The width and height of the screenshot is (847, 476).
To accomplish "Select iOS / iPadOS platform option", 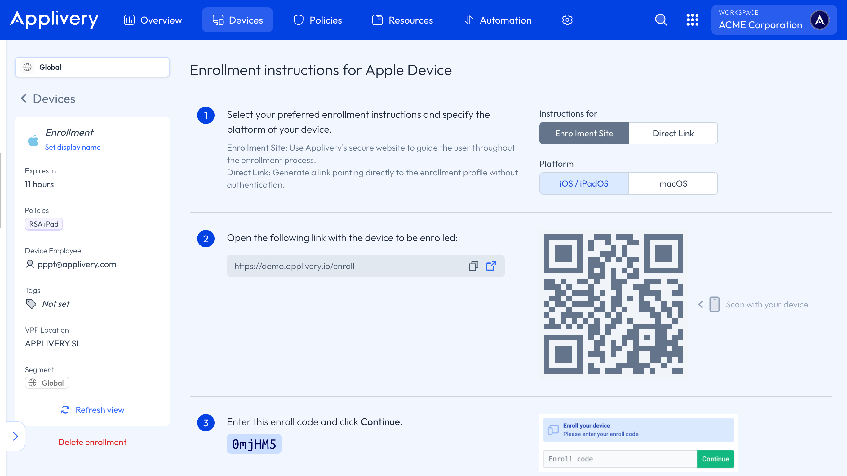I will click(584, 183).
